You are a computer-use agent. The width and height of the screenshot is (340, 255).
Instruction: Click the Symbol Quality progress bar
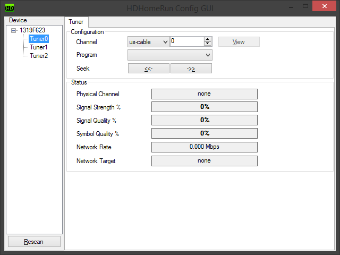point(204,133)
